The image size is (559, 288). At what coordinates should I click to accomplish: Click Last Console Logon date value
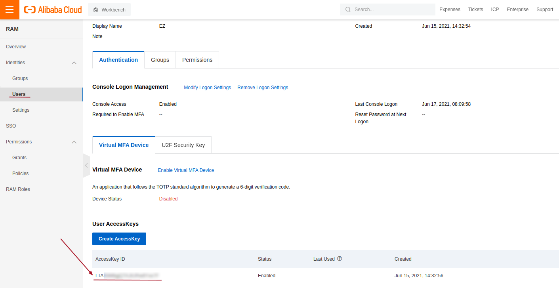click(446, 104)
